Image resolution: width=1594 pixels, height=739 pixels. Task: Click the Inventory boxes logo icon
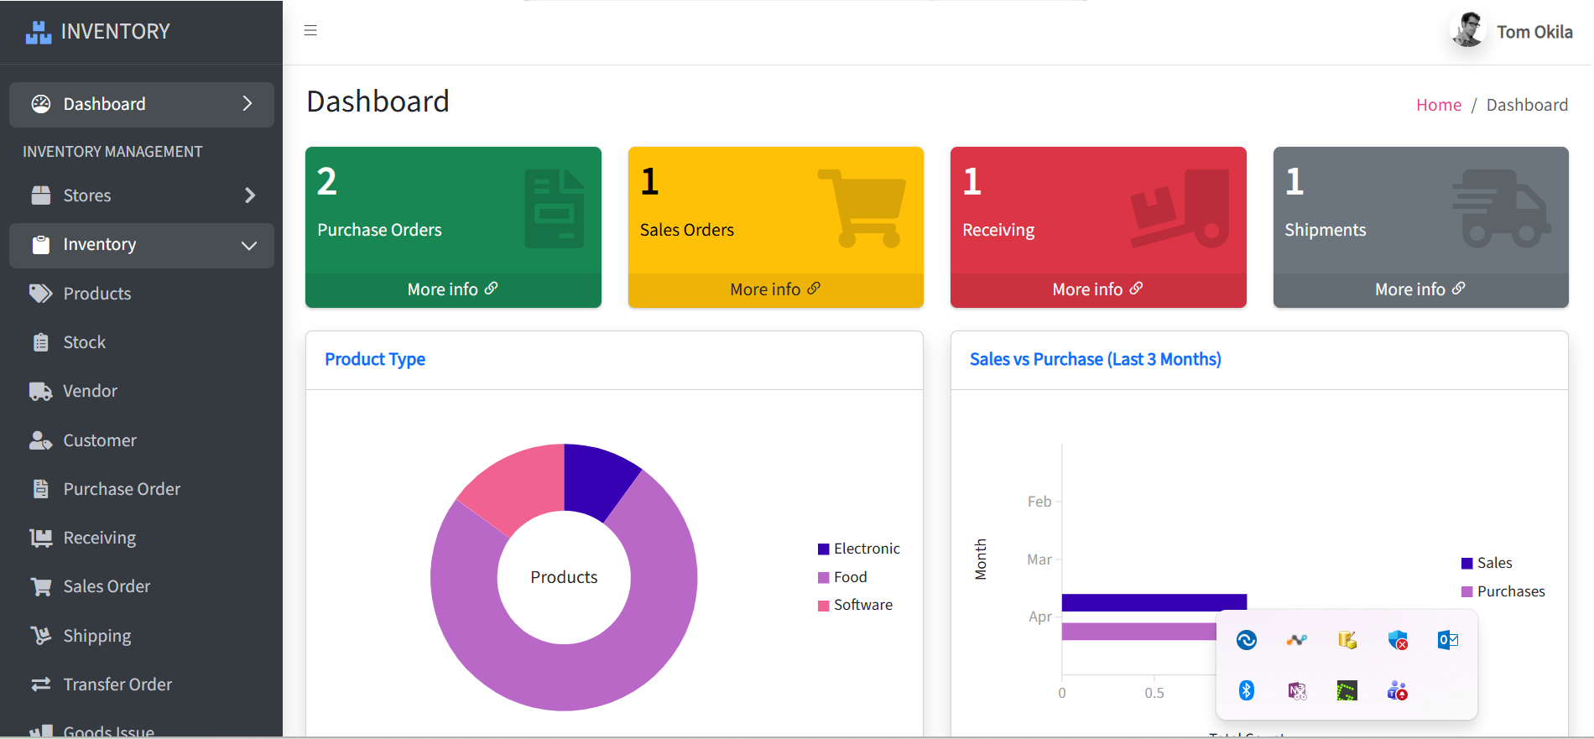(x=39, y=32)
